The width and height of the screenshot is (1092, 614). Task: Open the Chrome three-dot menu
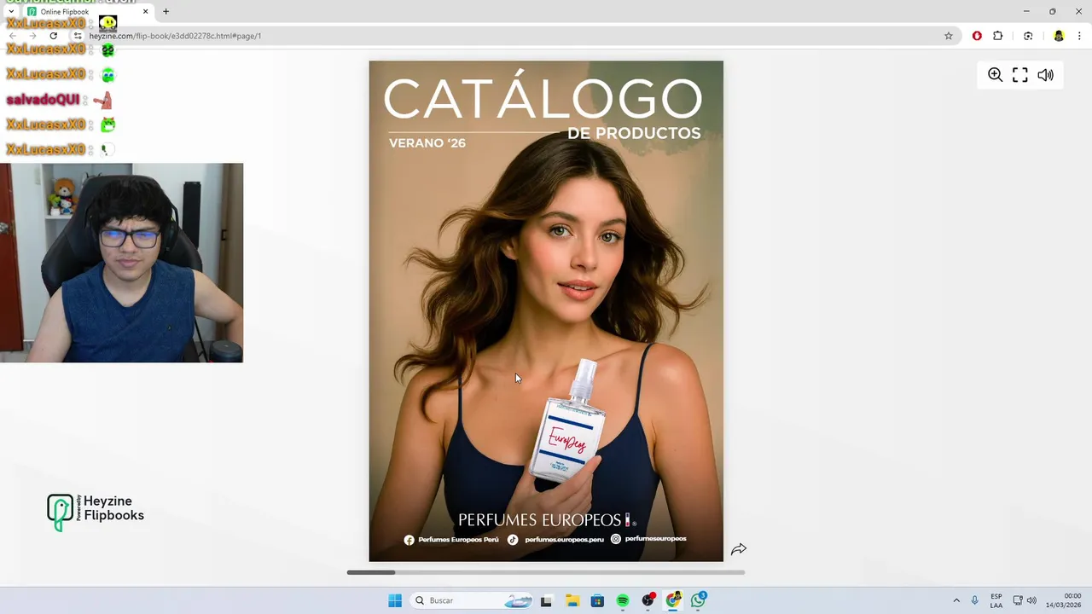tap(1080, 36)
